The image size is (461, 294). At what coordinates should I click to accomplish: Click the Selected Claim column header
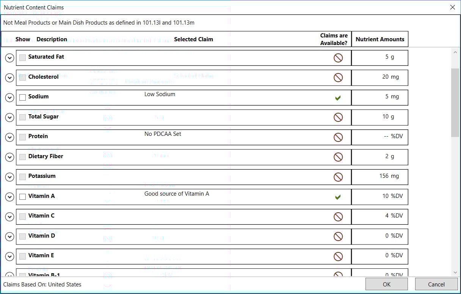193,39
